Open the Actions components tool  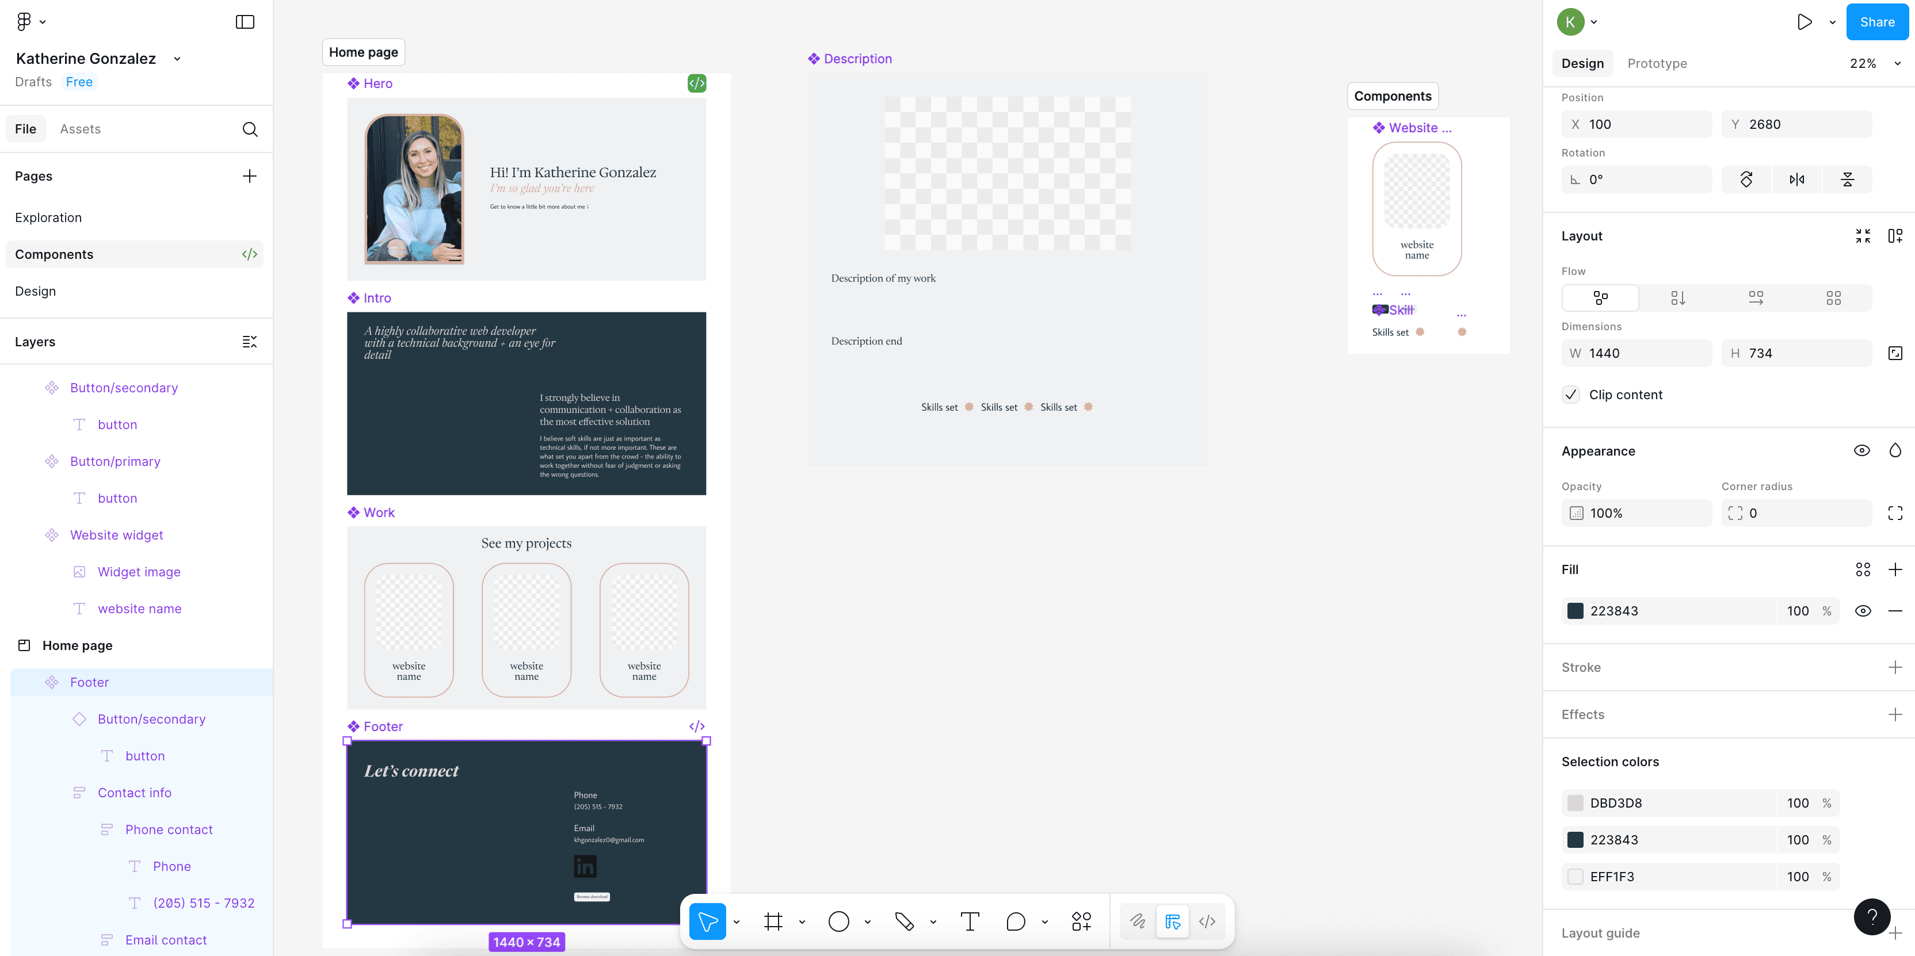[x=1081, y=922]
